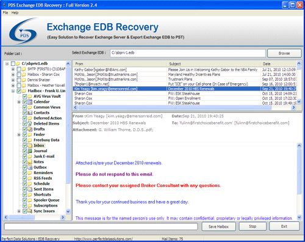Viewport: 305px width, 242px height.
Task: Expand the Dennis Shatzer node
Action: (13, 80)
